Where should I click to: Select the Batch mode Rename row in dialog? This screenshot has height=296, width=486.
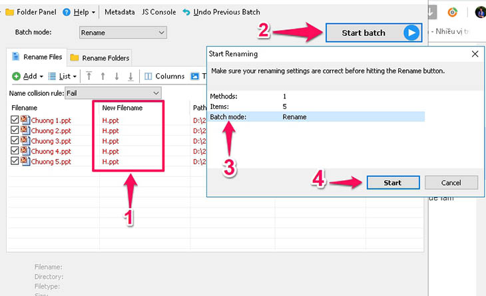click(316, 116)
